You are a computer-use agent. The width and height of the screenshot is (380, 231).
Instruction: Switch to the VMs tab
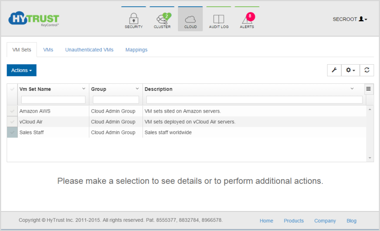pyautogui.click(x=48, y=50)
